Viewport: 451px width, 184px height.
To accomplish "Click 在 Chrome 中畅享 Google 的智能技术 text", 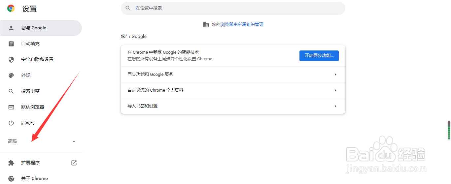I will [163, 52].
